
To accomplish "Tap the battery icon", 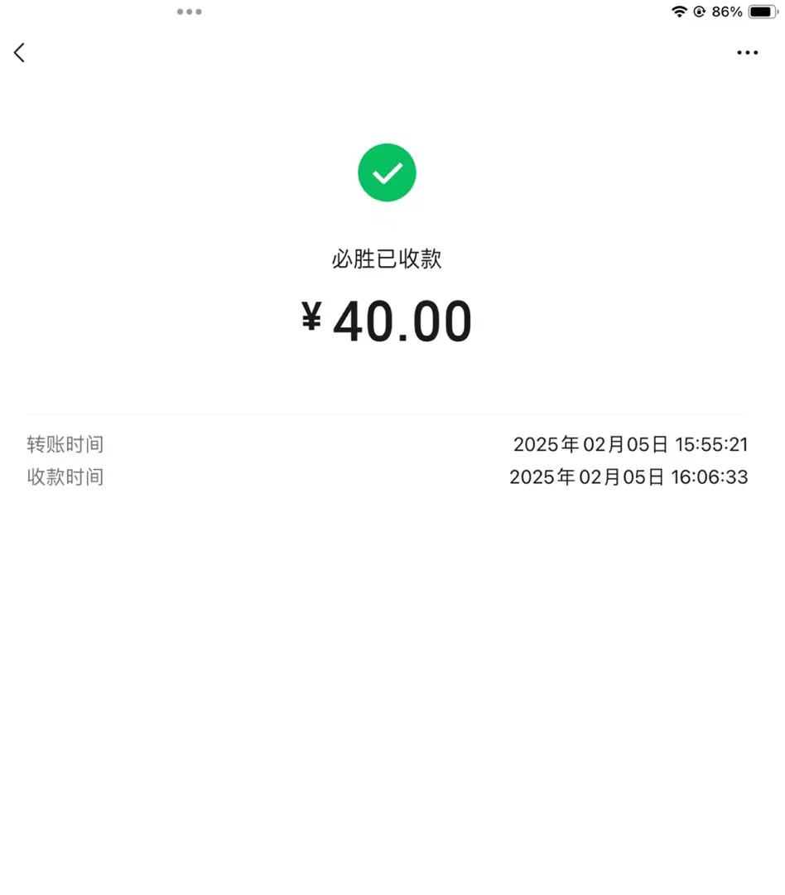I will (763, 12).
